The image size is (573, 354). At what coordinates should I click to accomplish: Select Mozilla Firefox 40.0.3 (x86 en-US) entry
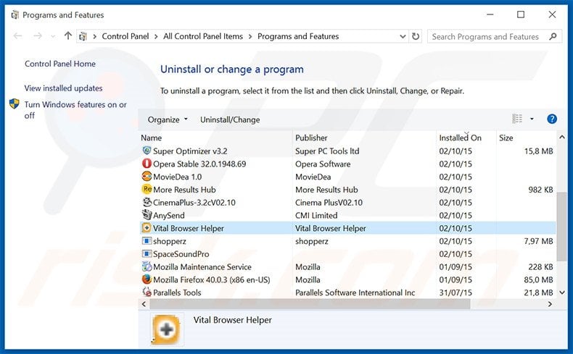pos(347,279)
